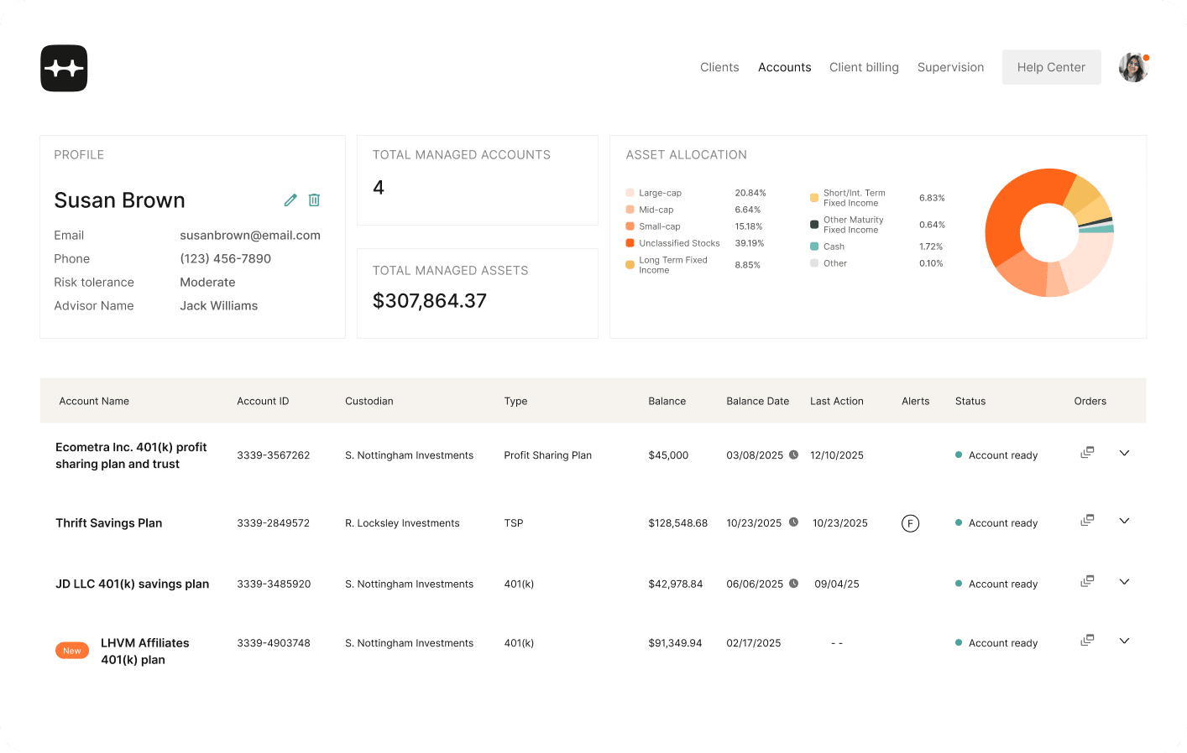
Task: Click the $307,864.37 total managed assets value
Action: point(430,301)
